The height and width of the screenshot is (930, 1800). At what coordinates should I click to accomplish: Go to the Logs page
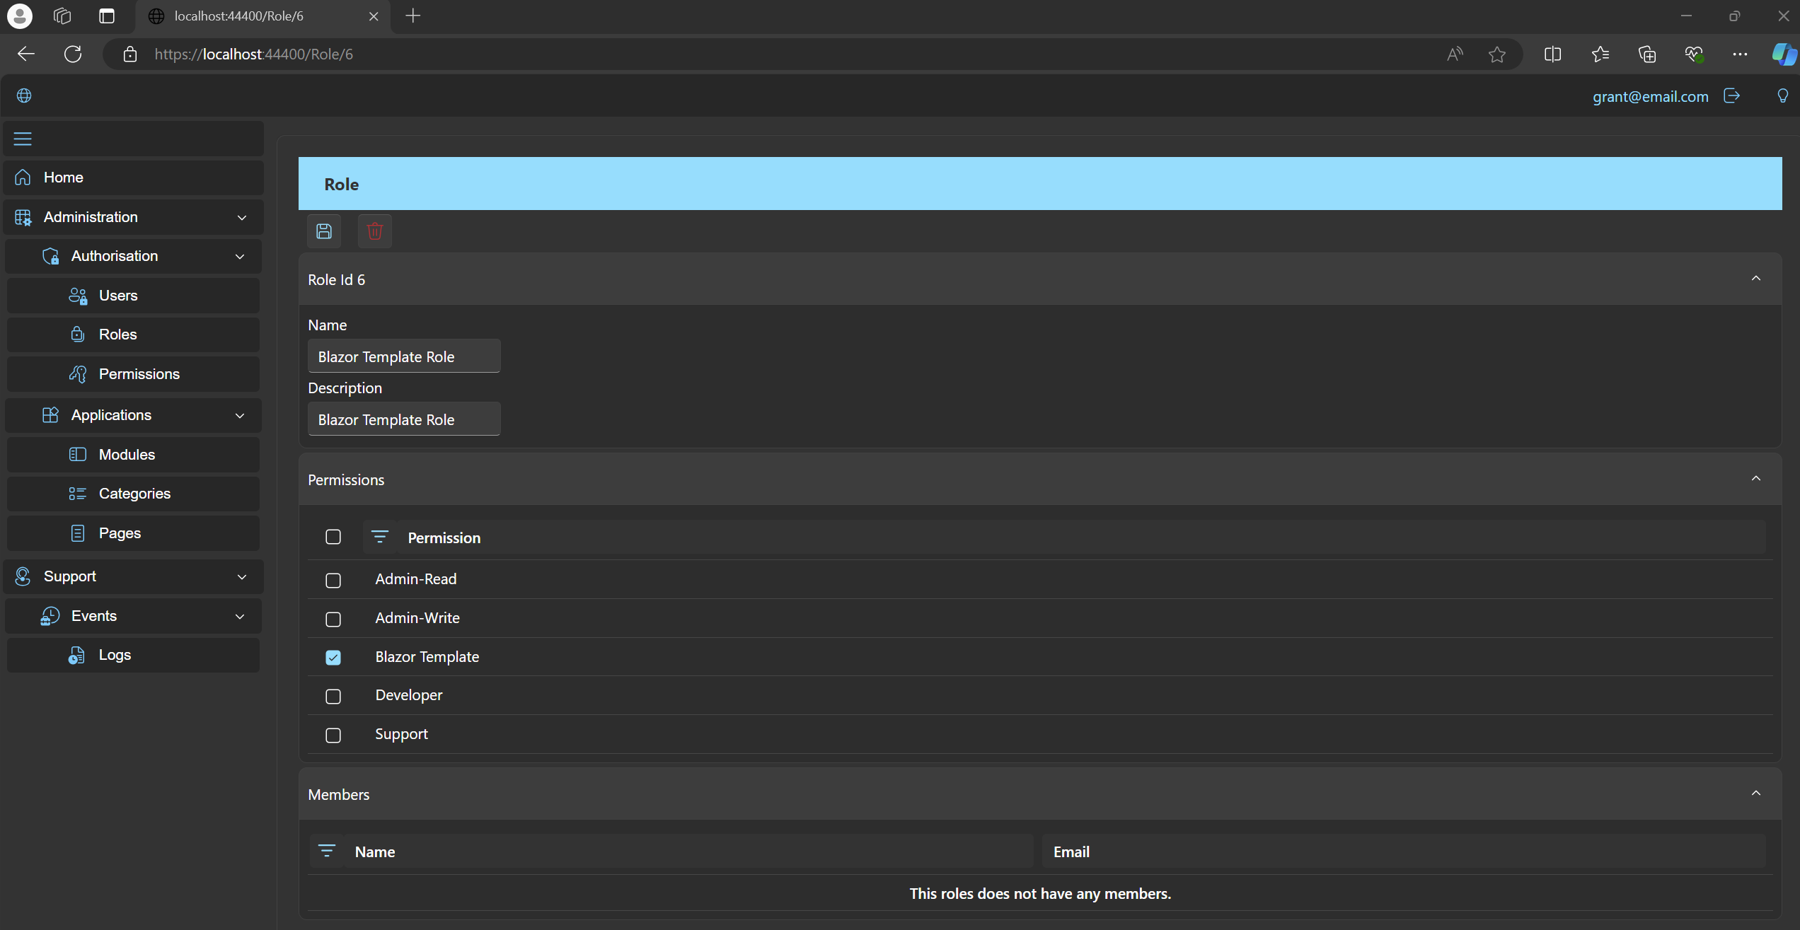coord(115,655)
